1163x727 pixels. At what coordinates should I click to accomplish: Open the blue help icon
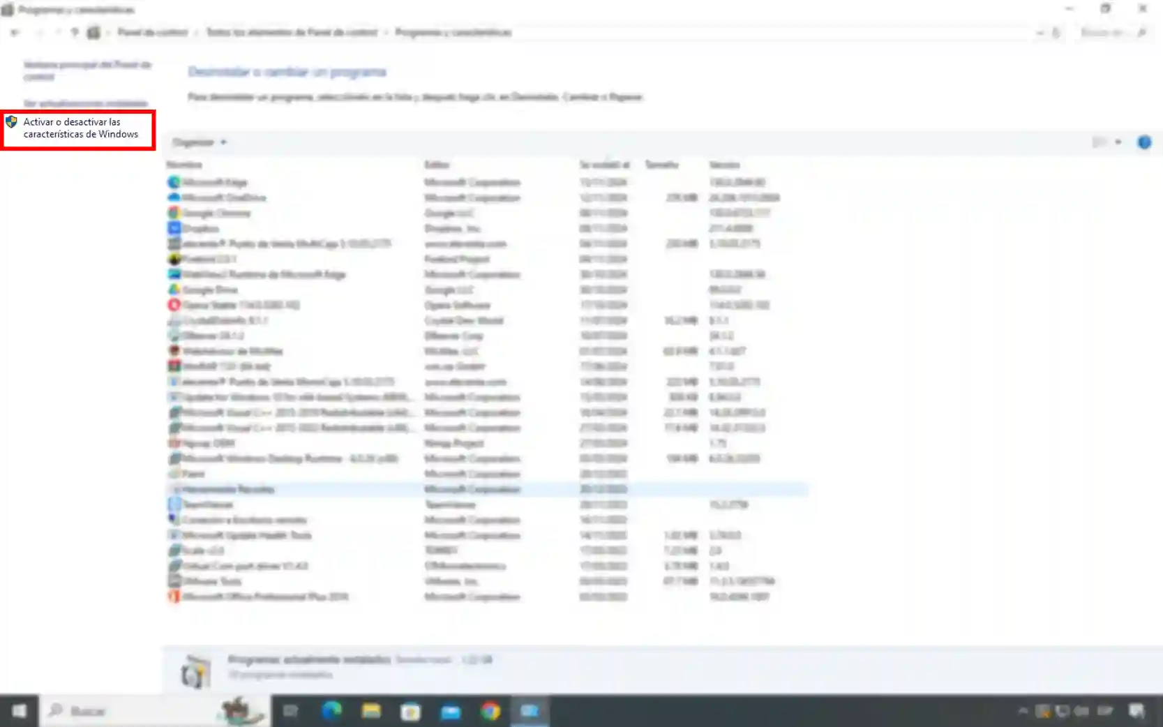click(x=1144, y=142)
